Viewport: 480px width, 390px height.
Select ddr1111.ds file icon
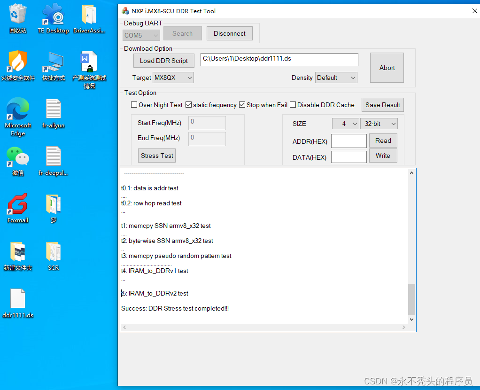click(18, 303)
